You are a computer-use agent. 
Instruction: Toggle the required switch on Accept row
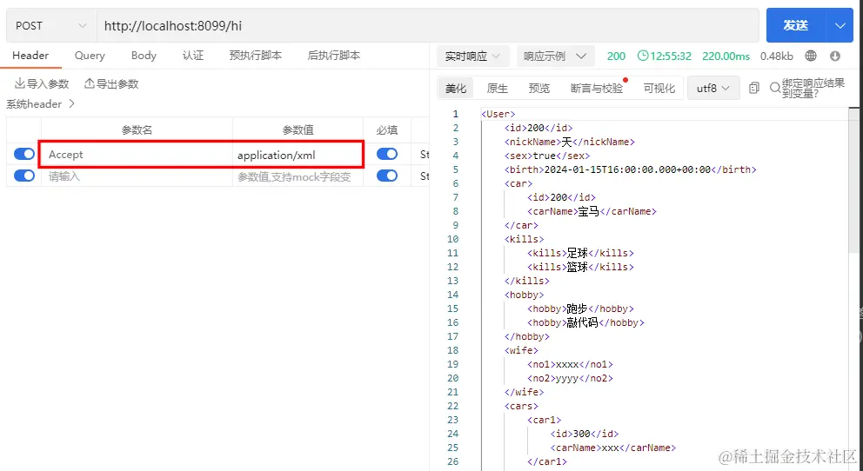[387, 154]
